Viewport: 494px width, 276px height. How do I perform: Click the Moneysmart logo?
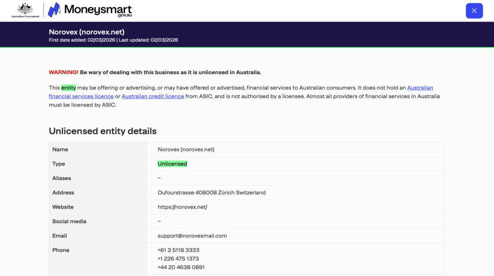click(90, 10)
